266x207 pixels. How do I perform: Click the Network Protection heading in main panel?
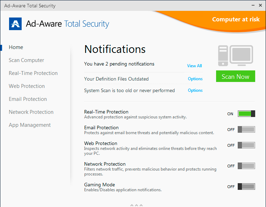coord(105,164)
